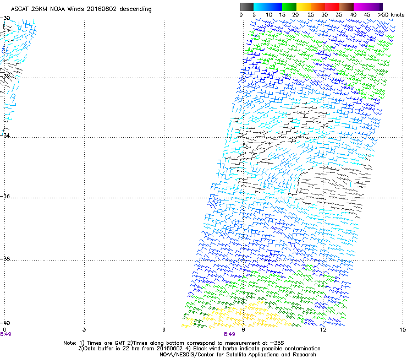Click the '>50 knots' legend label
The width and height of the screenshot is (407, 358).
(391, 15)
